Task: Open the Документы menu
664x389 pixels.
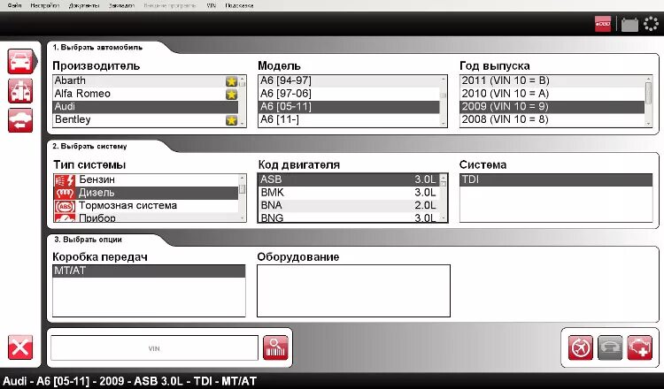Action: (x=84, y=5)
